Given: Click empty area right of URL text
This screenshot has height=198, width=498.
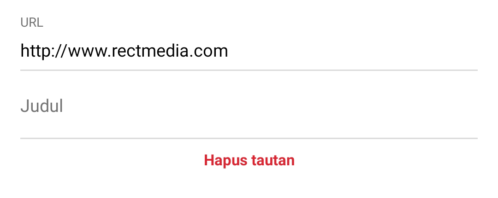Looking at the screenshot, I should 353,52.
